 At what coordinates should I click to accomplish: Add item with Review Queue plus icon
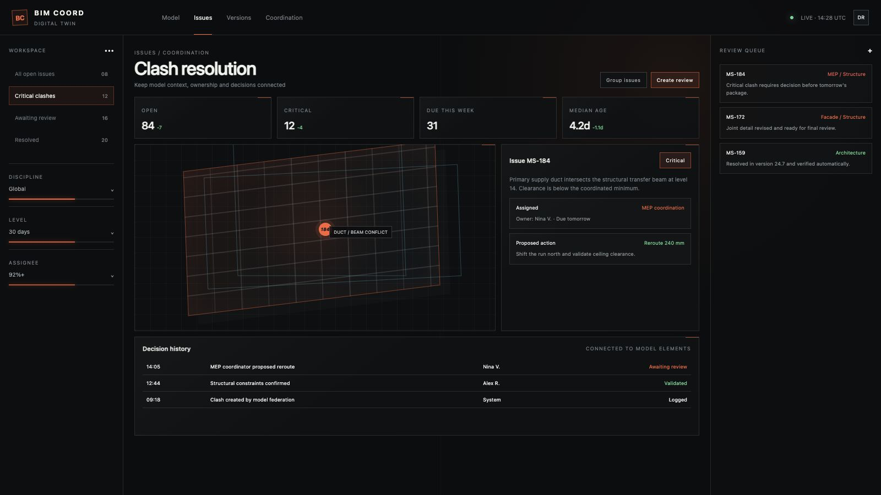tap(870, 51)
